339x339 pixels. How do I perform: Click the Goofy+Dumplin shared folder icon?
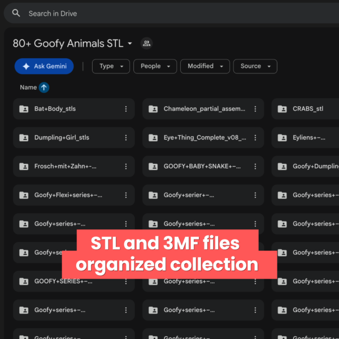tap(282, 166)
